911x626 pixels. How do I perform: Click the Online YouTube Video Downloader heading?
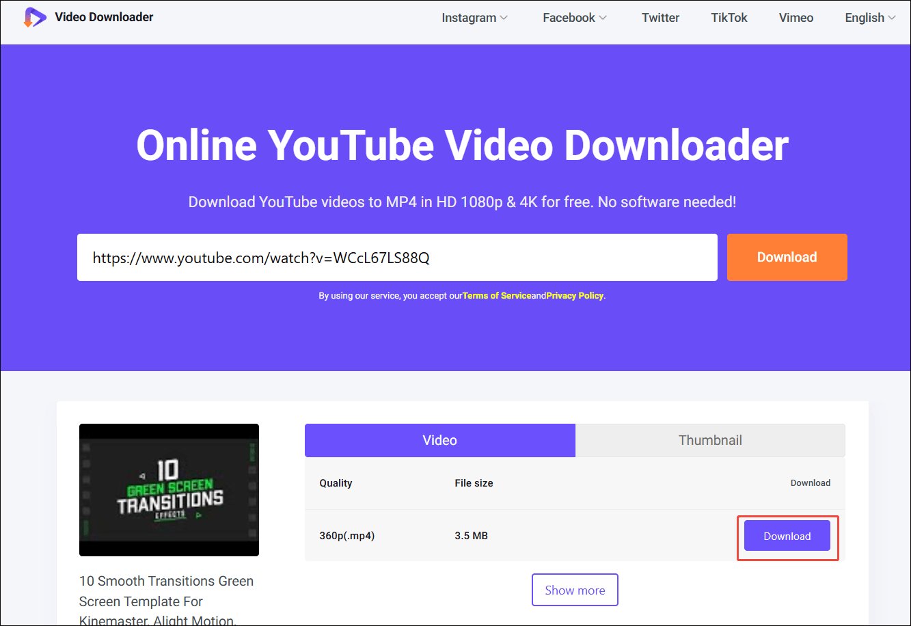(x=463, y=145)
